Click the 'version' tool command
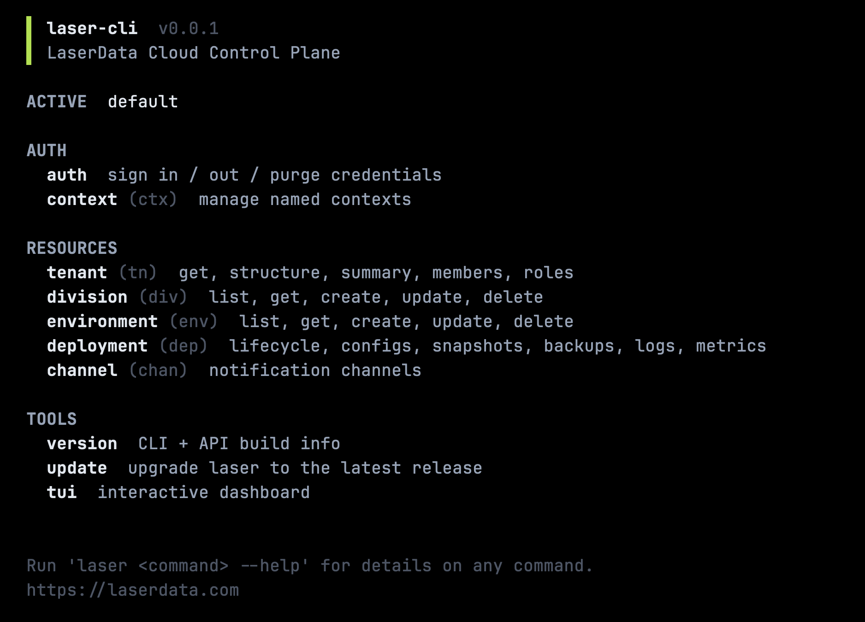Viewport: 865px width, 622px height. (x=82, y=444)
